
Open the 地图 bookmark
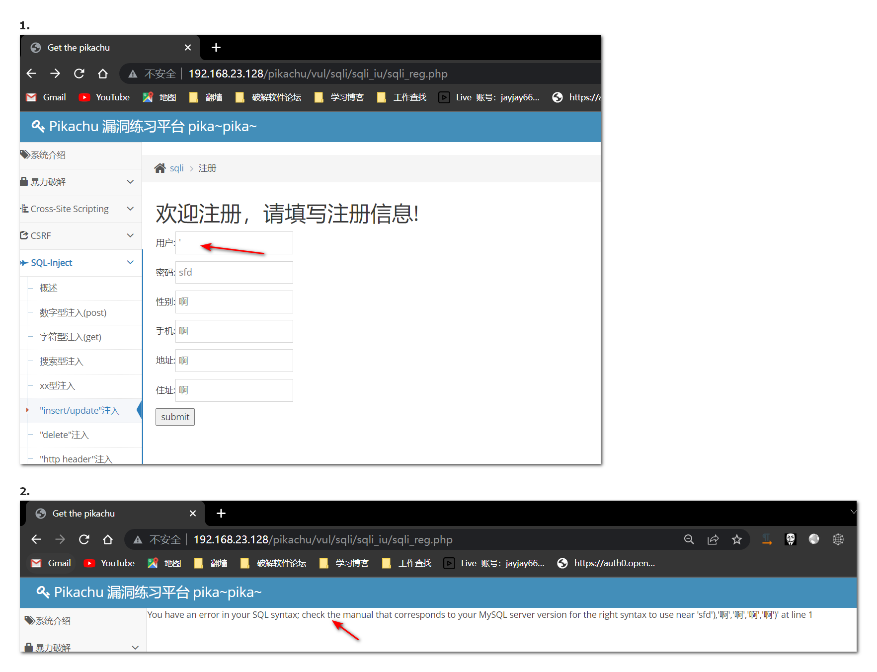[159, 97]
